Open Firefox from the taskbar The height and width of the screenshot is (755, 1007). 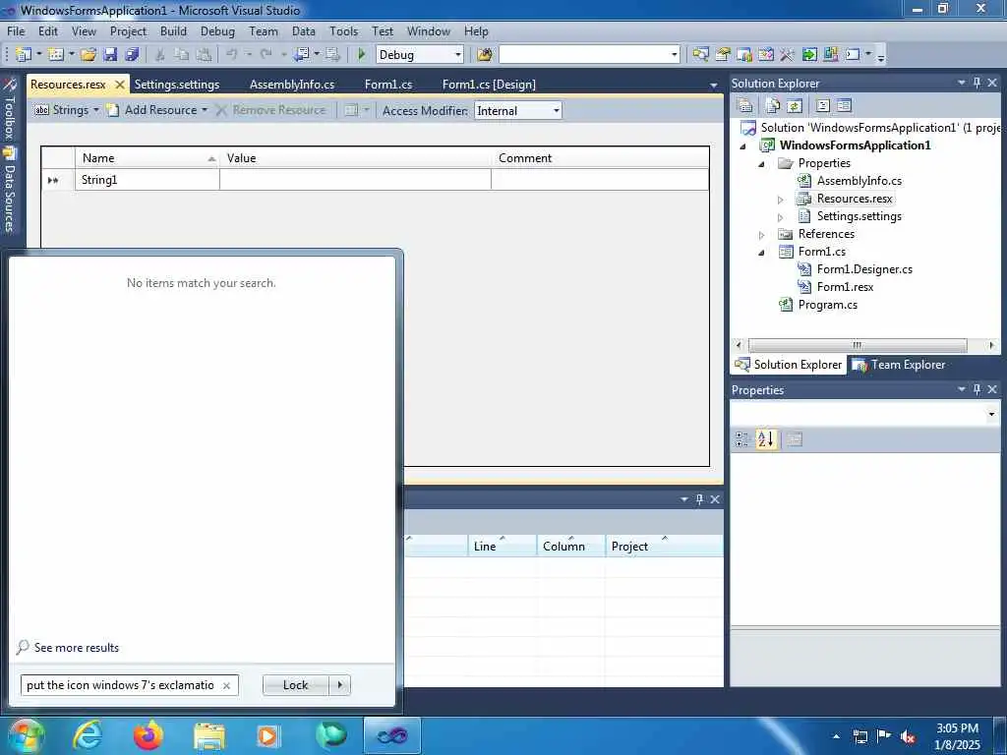pos(148,735)
